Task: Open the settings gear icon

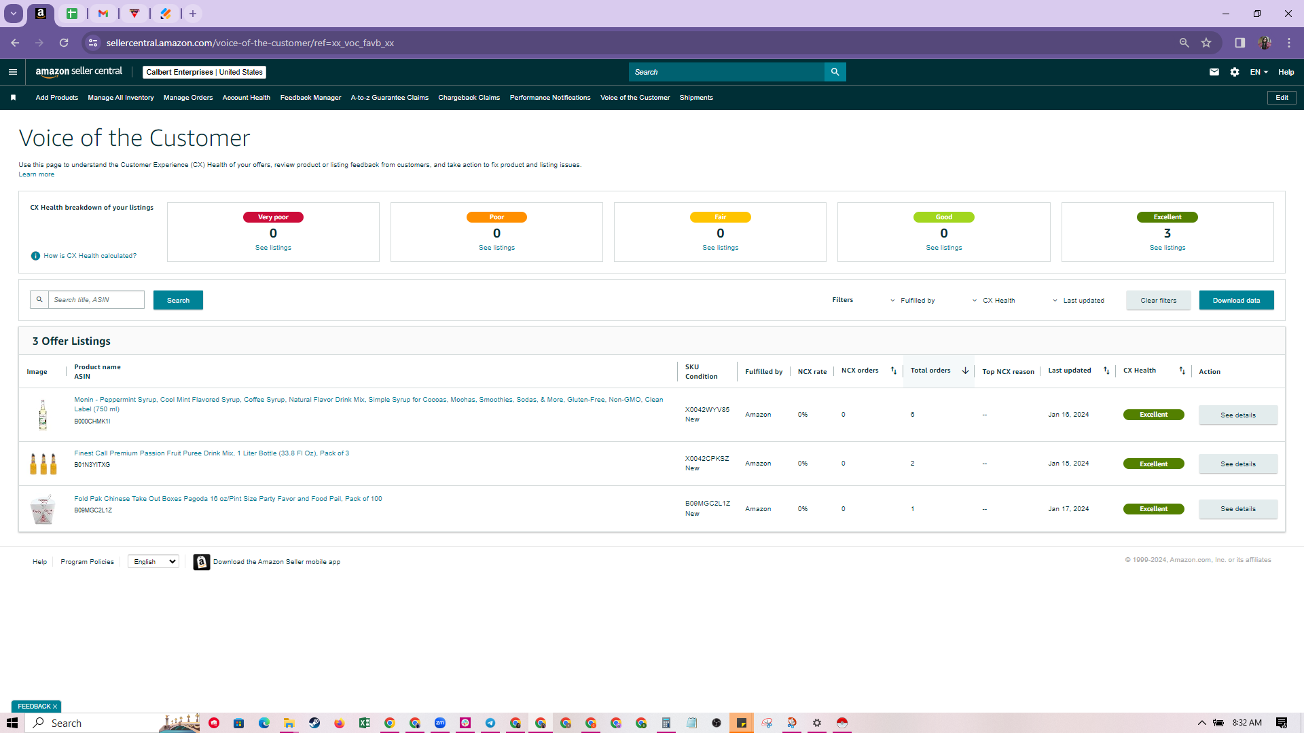Action: 1235,72
